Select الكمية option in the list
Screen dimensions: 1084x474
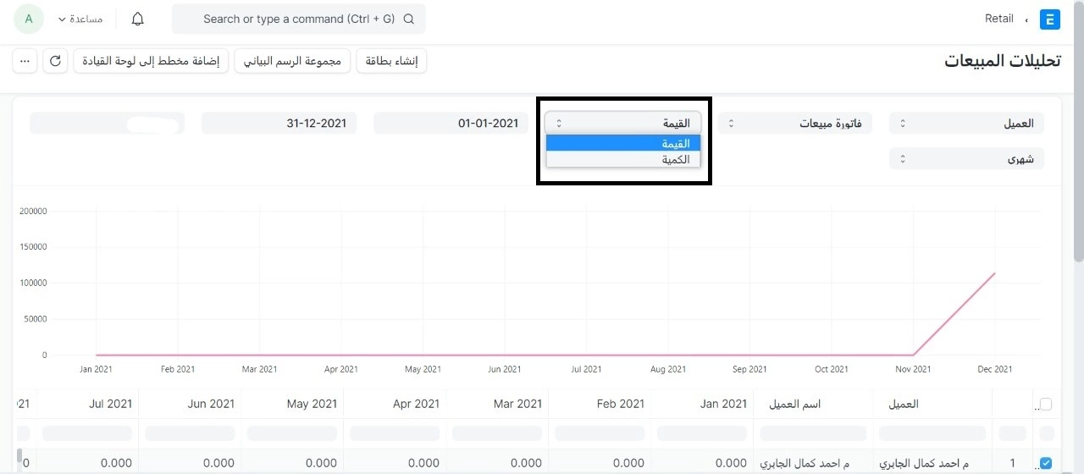623,159
